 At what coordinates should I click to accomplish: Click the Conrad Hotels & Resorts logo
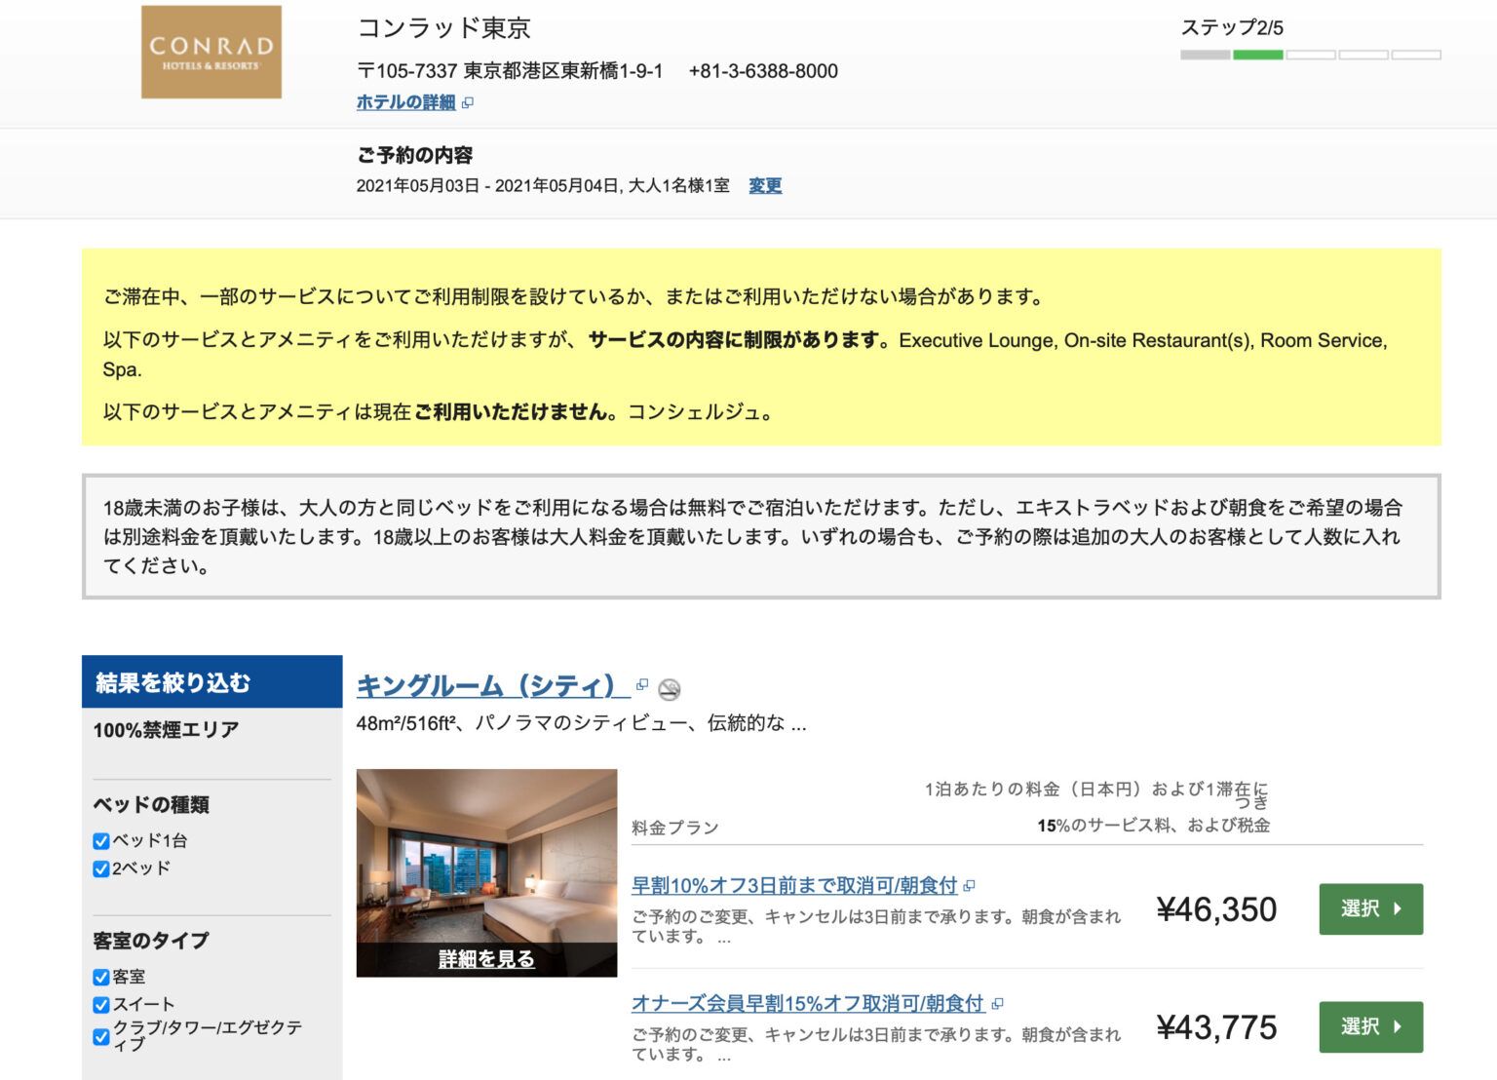pos(211,52)
